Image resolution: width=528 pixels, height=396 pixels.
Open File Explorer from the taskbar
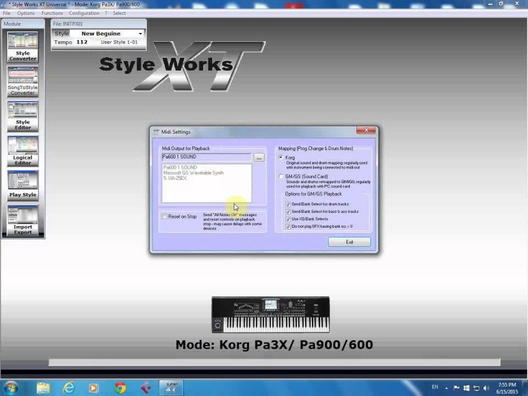point(43,388)
